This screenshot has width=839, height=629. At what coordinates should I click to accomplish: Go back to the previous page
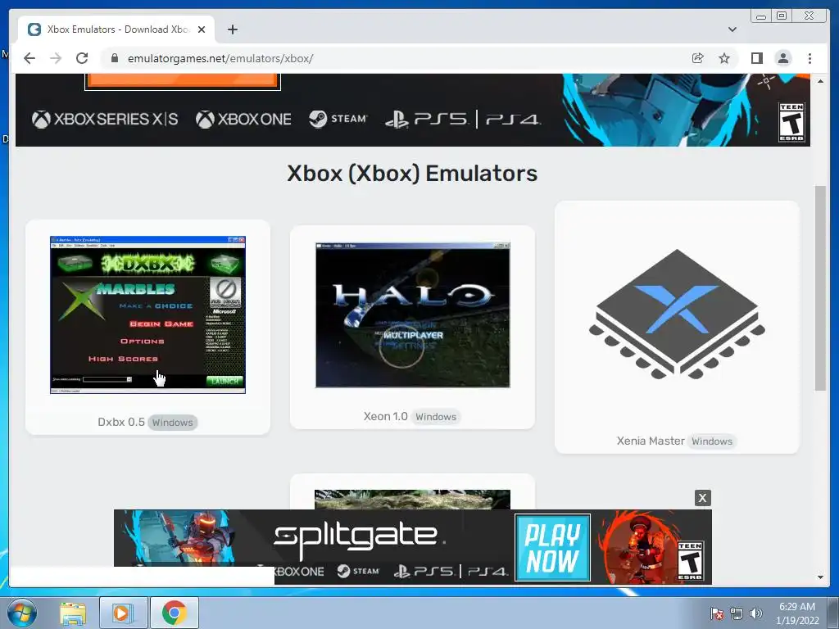[29, 58]
